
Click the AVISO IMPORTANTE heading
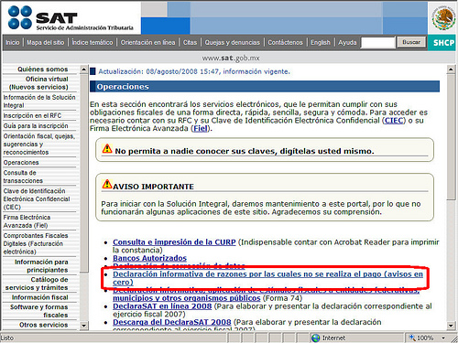coord(153,187)
